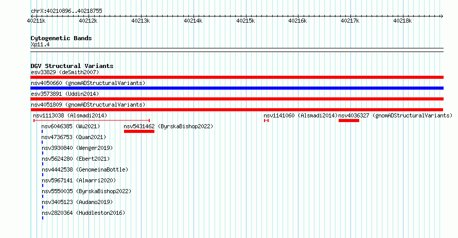Screen dimensions: 458x238
Task: Click the 40212k ruler tick label
Action: click(88, 21)
